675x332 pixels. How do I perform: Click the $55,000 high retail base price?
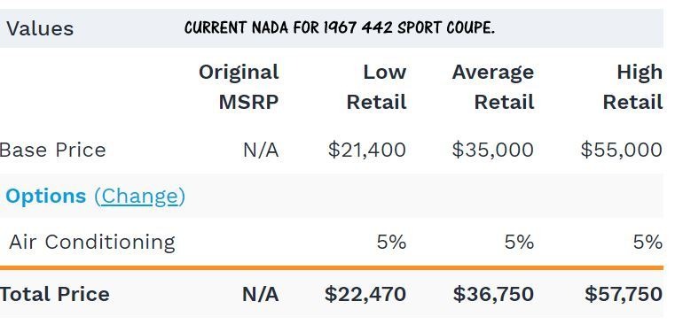coord(621,150)
